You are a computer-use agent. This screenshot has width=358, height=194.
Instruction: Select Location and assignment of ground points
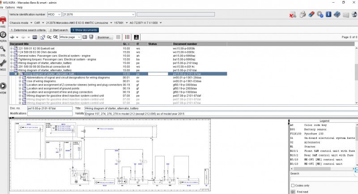[53, 88]
